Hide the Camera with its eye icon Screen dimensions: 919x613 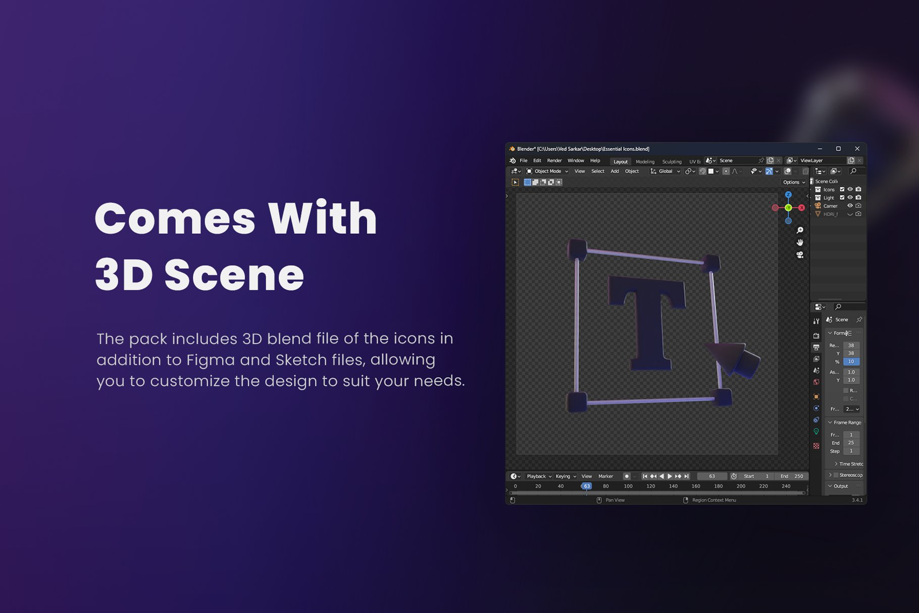pos(850,206)
